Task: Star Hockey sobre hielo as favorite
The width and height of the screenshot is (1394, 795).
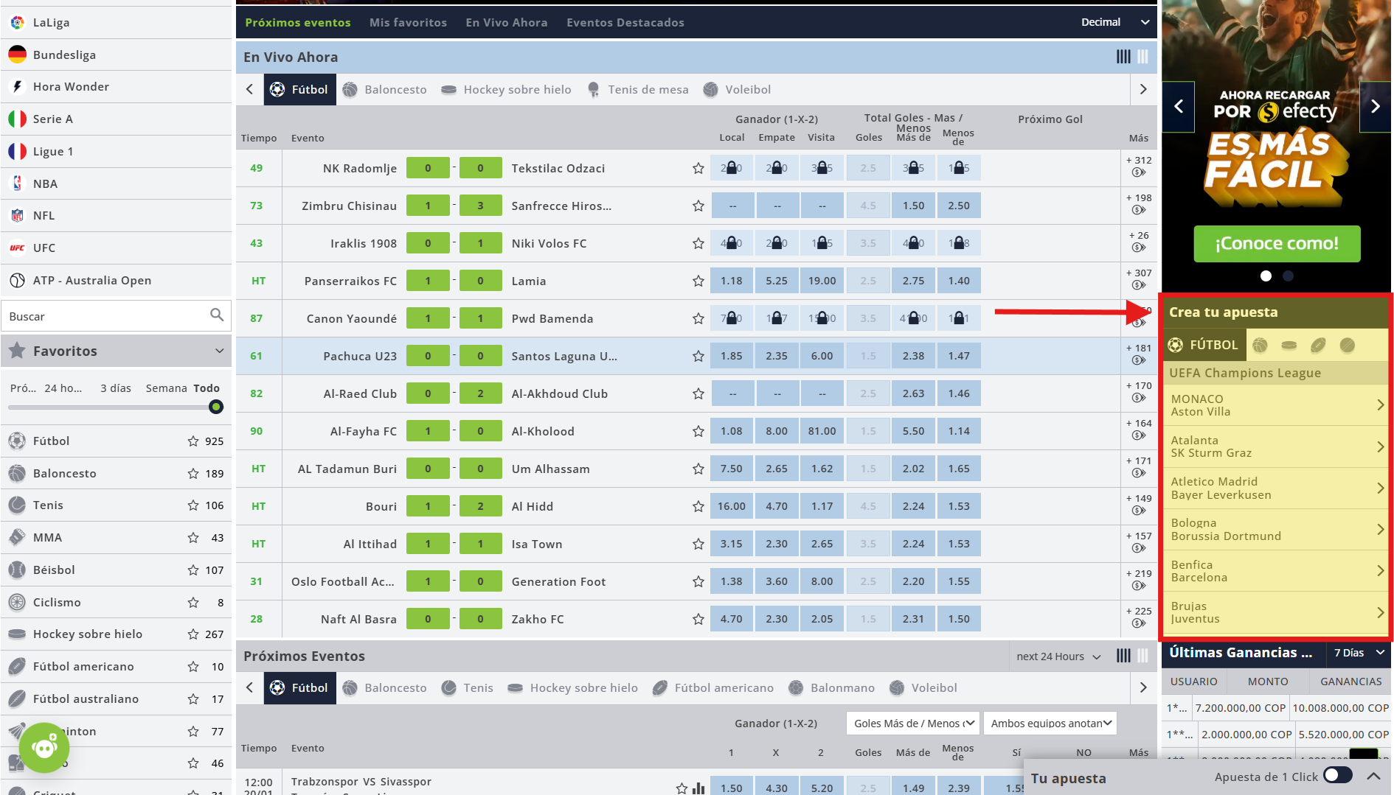Action: click(193, 634)
